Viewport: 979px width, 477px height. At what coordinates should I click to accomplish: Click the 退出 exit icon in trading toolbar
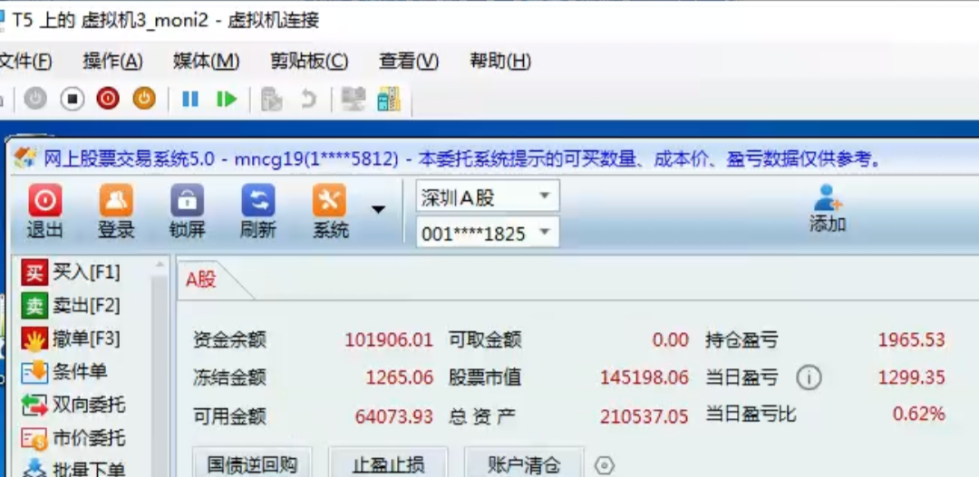[x=44, y=212]
